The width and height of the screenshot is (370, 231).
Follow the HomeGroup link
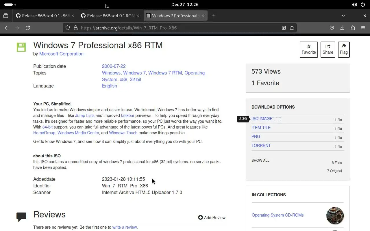(44, 133)
